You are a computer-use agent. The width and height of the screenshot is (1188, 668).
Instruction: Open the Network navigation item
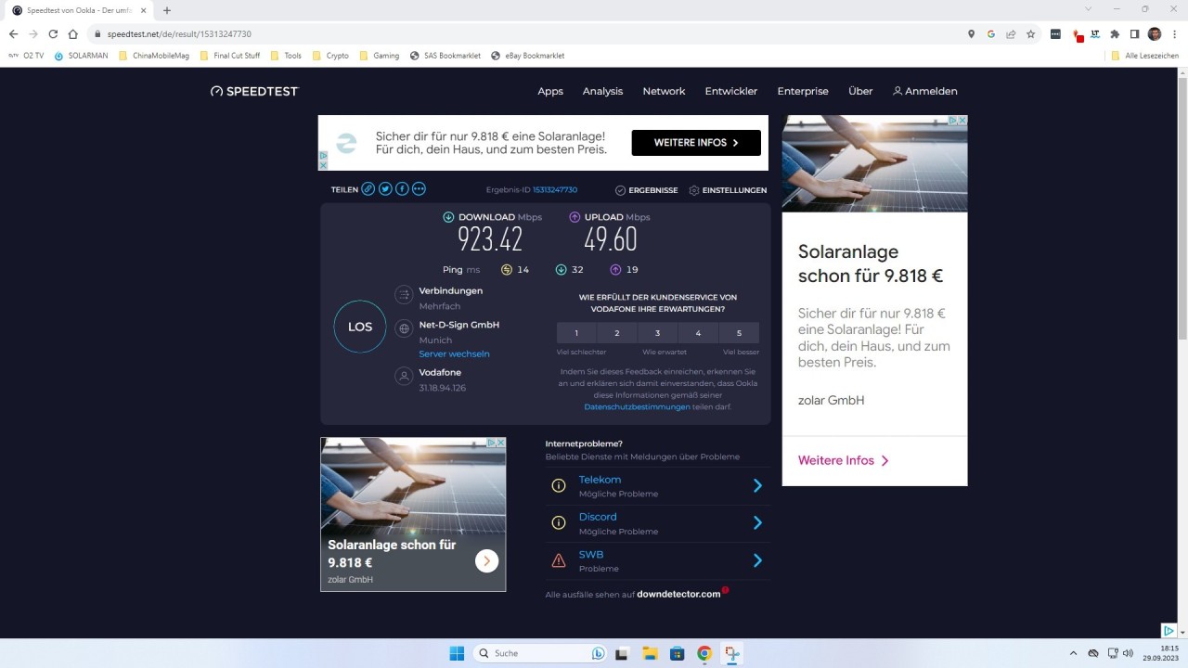point(664,91)
